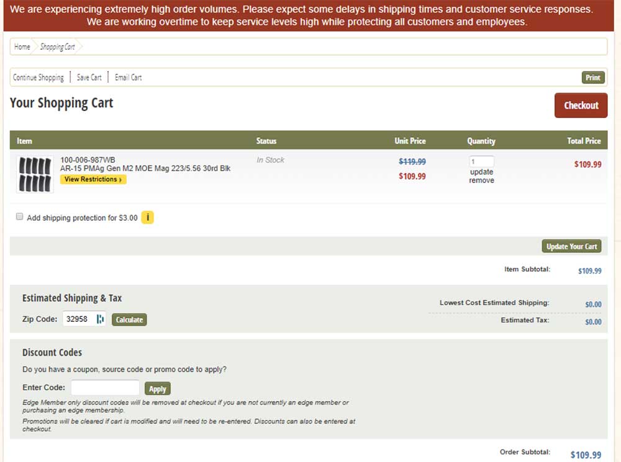Click the update link under quantity

tap(481, 172)
